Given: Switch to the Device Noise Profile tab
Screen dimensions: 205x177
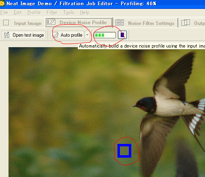Looking at the screenshot, I should (79, 23).
